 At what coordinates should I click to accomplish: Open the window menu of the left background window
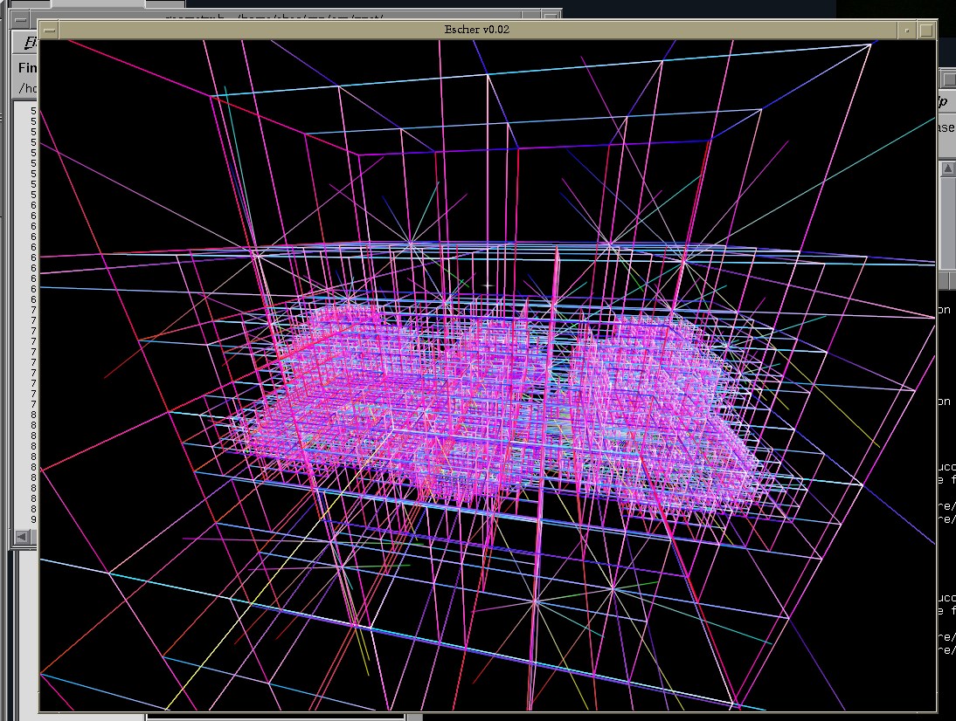(x=20, y=19)
